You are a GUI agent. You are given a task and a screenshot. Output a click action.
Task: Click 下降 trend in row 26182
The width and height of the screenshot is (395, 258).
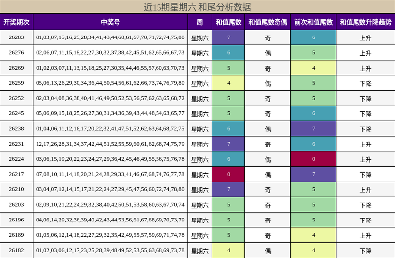pos(365,251)
